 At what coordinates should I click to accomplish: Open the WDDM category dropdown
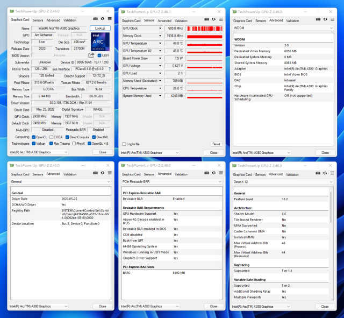coord(328,27)
